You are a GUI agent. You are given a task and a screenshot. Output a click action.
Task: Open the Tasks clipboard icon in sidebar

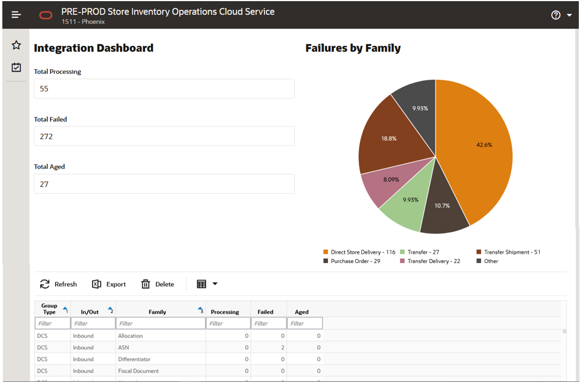click(16, 67)
